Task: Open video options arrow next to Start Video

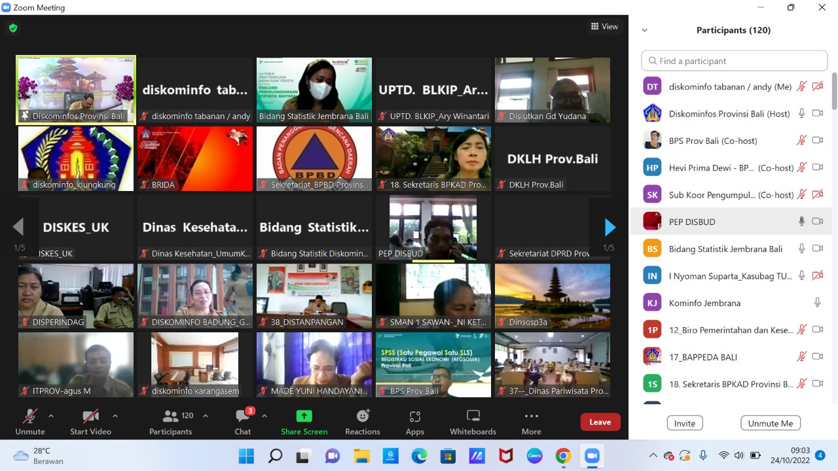Action: click(115, 416)
